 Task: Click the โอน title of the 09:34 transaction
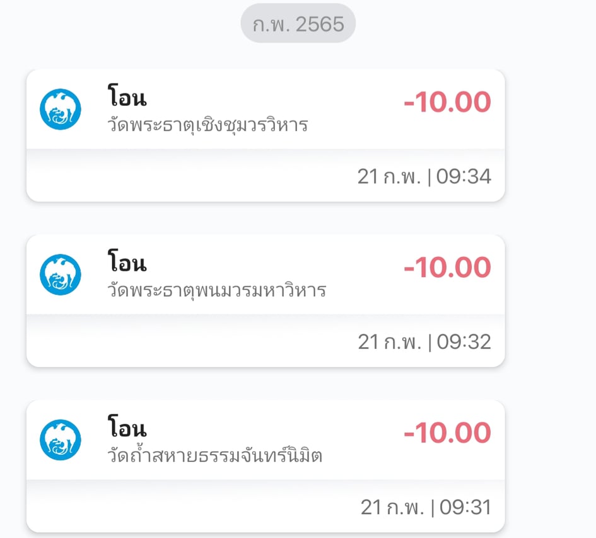pyautogui.click(x=127, y=100)
